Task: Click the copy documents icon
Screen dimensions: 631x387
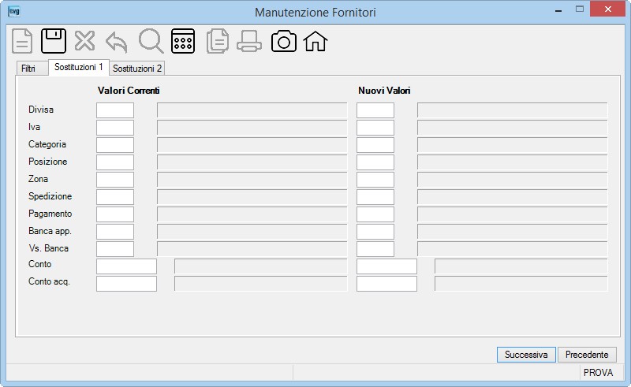Action: click(218, 41)
